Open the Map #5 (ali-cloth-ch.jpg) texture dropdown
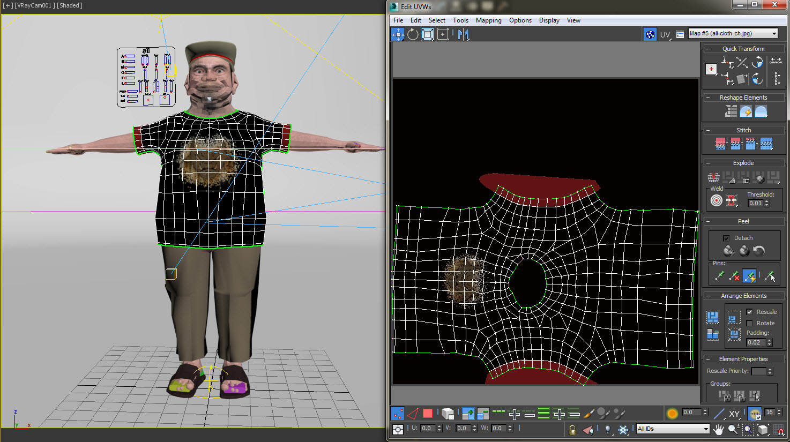This screenshot has height=442, width=790. point(774,33)
